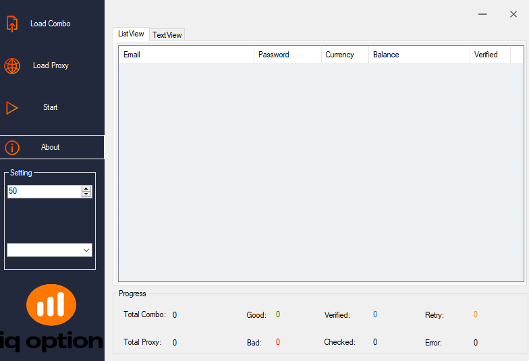Screen dimensions: 529x361
Task: Select the Load Proxy button label
Action: (x=51, y=65)
